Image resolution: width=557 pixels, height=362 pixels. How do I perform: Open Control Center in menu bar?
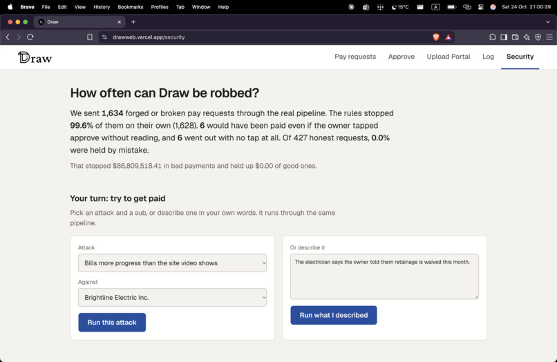pos(480,7)
